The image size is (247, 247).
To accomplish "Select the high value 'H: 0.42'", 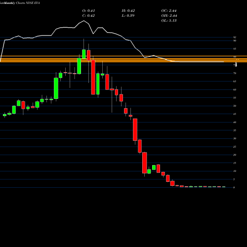I will pyautogui.click(x=128, y=11).
